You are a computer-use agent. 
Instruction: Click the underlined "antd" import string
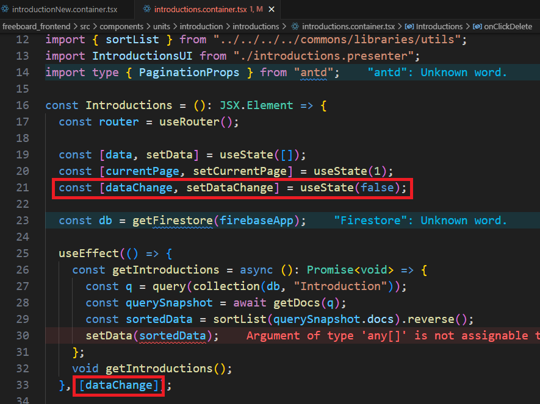pos(314,73)
